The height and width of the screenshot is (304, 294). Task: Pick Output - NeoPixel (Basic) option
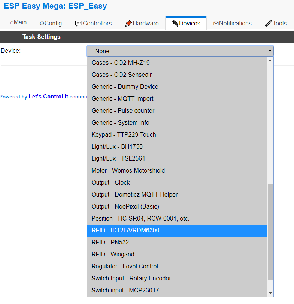click(x=125, y=206)
